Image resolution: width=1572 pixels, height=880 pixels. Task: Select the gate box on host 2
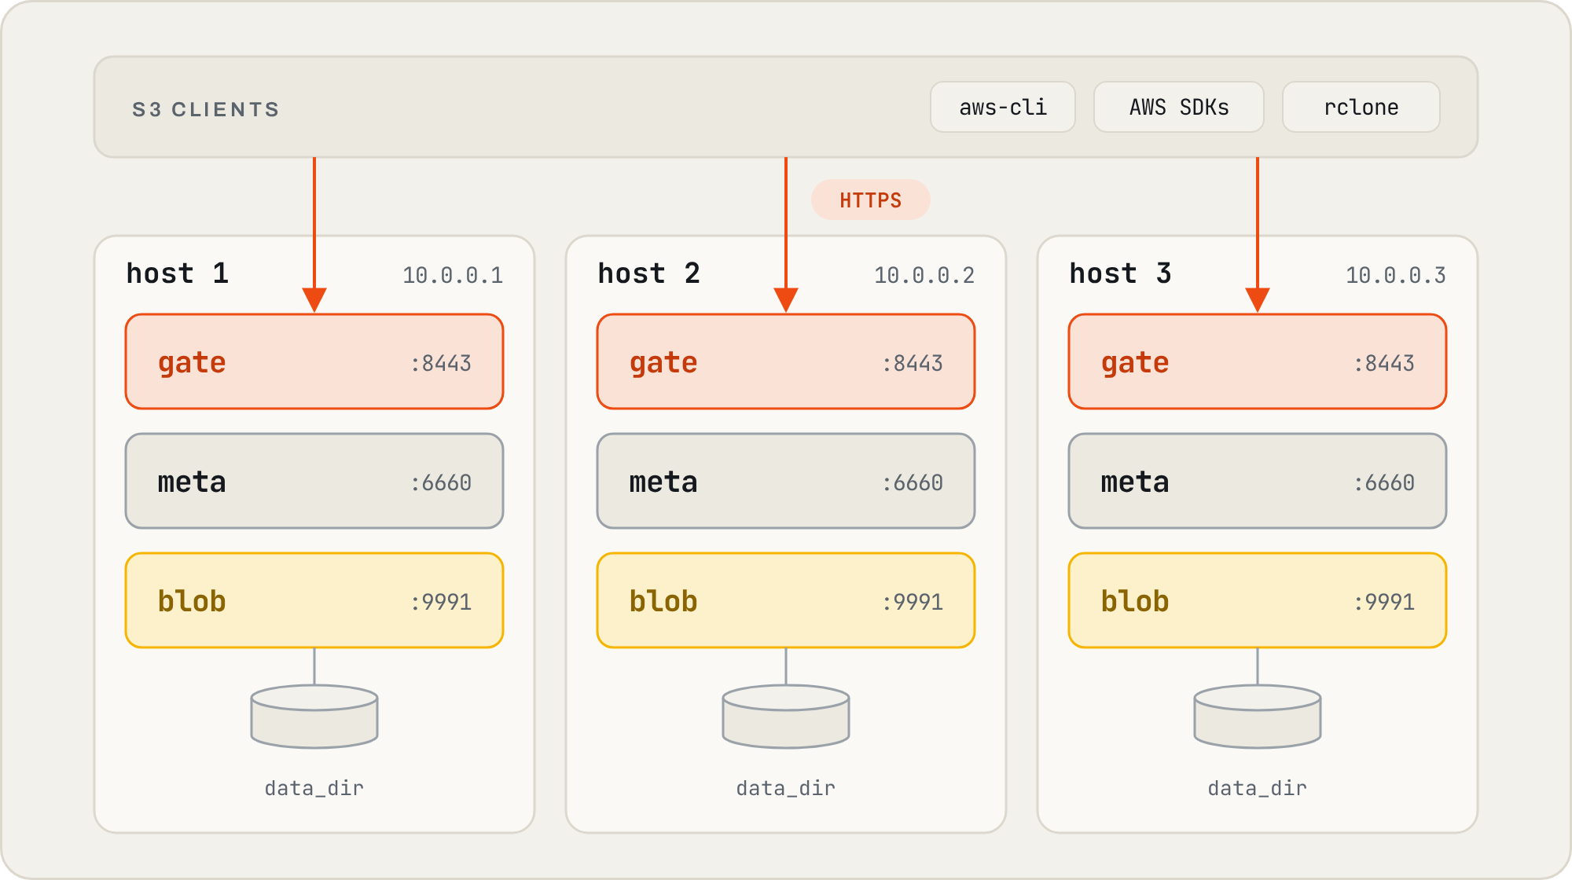pyautogui.click(x=786, y=361)
